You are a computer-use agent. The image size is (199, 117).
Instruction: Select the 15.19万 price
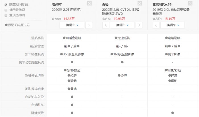170,19
